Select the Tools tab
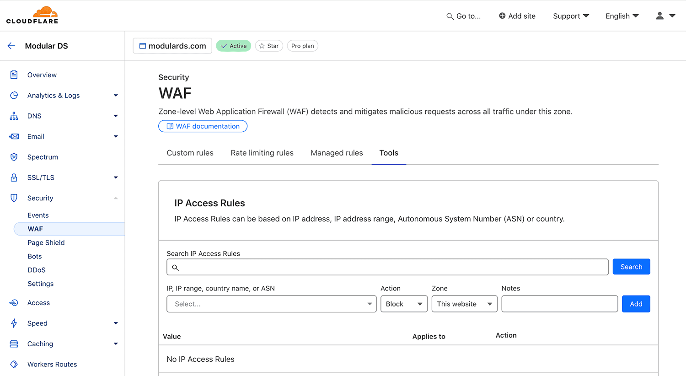 coord(389,153)
